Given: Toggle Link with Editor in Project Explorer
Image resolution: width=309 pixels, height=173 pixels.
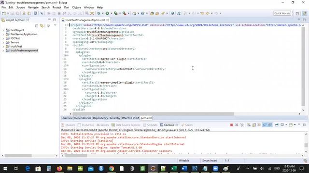Looking at the screenshot, I should (x=42, y=25).
